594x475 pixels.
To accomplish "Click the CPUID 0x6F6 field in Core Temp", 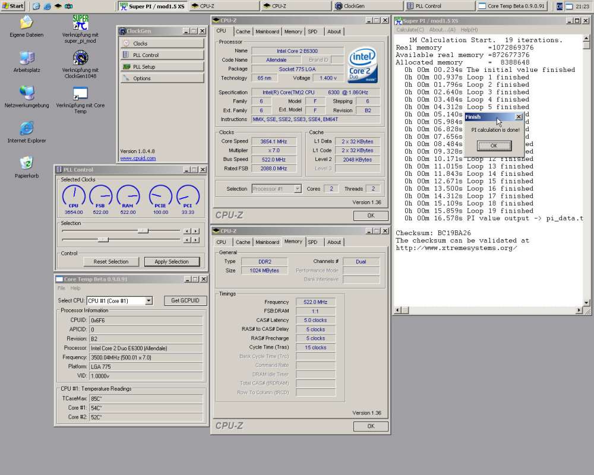I will (x=146, y=320).
